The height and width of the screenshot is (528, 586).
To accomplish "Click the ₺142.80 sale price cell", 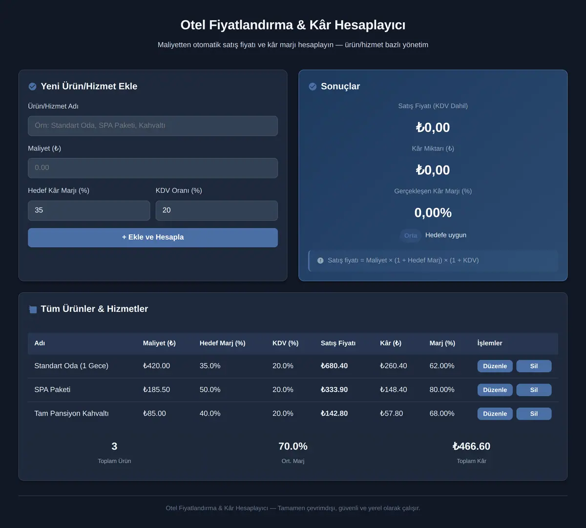I will [x=334, y=414].
